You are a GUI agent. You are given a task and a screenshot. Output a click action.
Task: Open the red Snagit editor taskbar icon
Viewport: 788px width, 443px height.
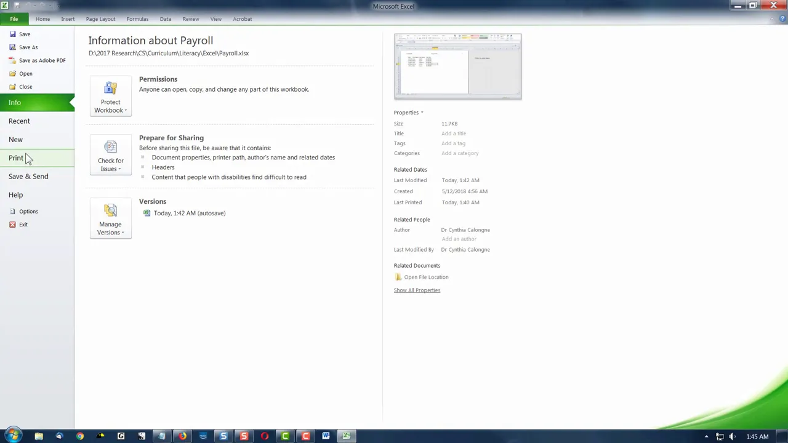pyautogui.click(x=244, y=436)
